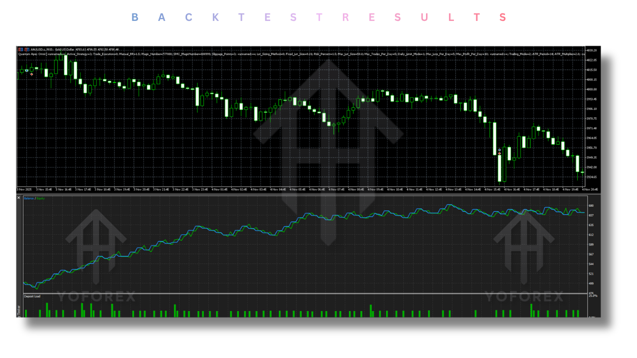Click the Backtest Results heading
This screenshot has height=358, width=637.
pos(318,17)
